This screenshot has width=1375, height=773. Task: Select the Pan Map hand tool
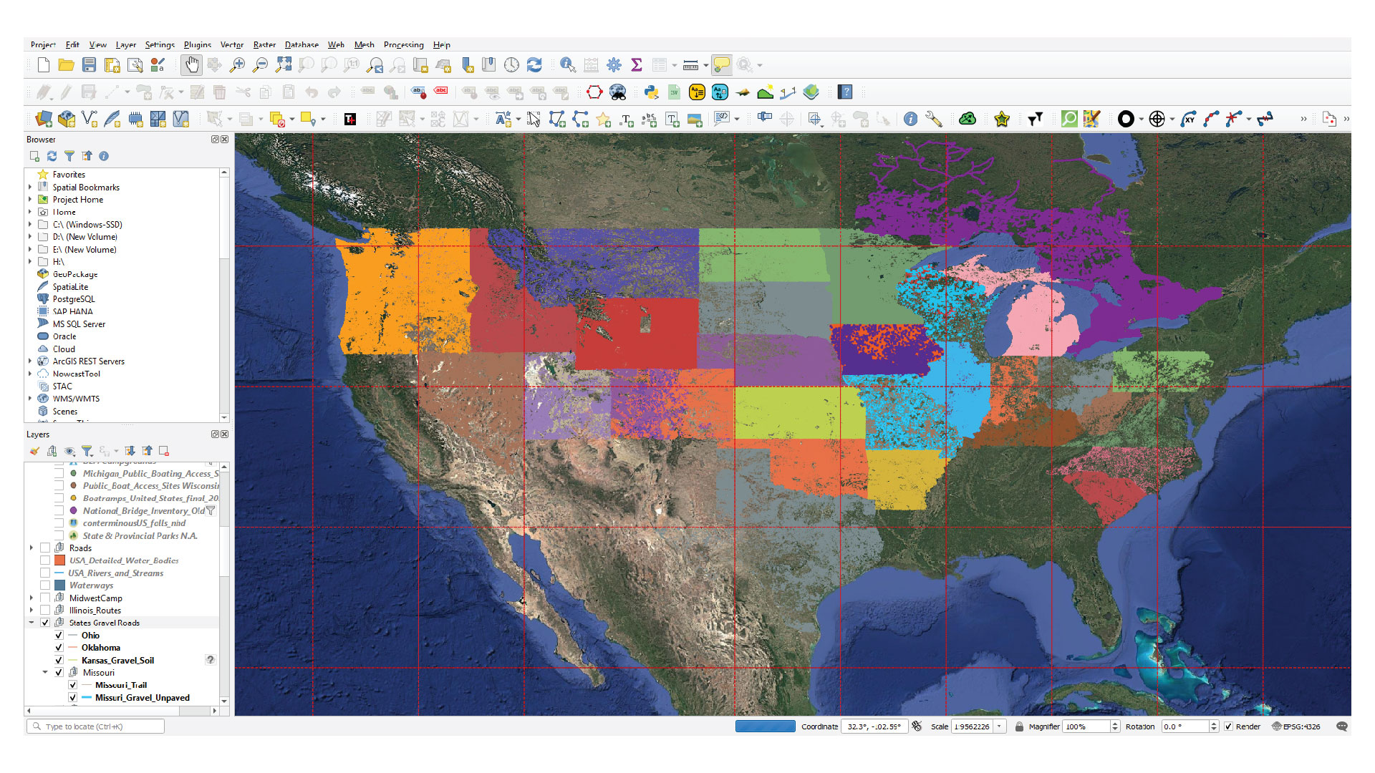coord(191,65)
